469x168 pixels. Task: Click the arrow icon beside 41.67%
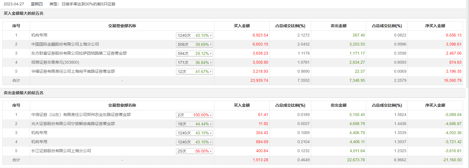pos(211,72)
